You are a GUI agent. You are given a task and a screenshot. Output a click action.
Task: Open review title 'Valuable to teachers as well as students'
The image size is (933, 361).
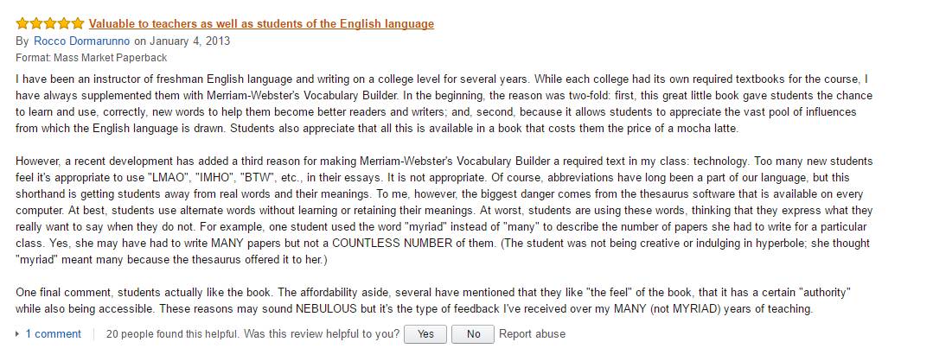(261, 24)
